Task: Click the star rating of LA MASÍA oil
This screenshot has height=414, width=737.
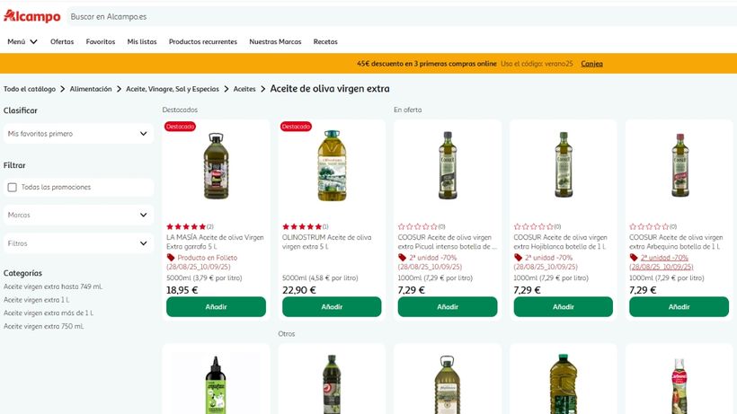Action: [x=186, y=226]
